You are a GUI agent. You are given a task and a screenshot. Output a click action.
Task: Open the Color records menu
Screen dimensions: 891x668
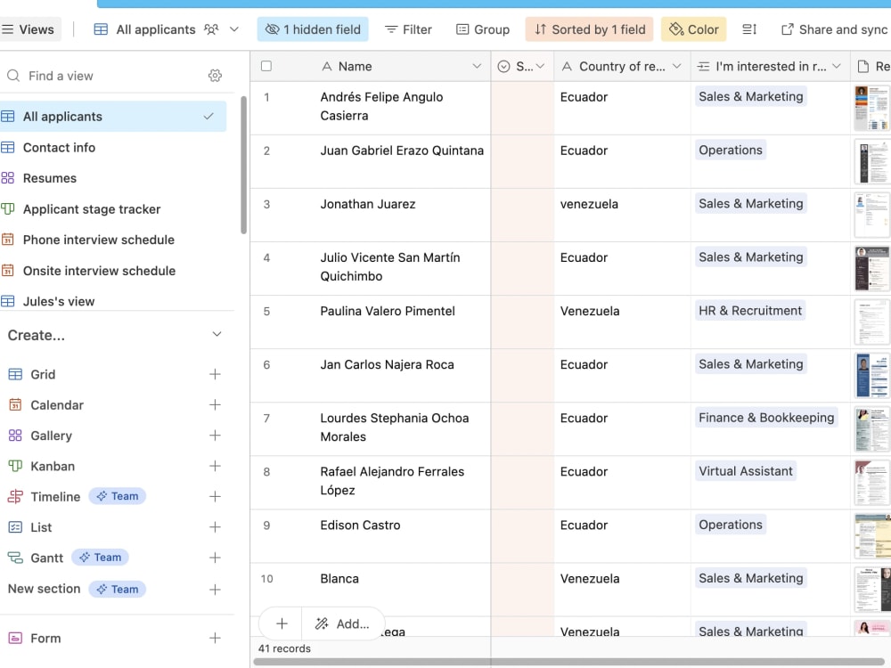click(694, 29)
